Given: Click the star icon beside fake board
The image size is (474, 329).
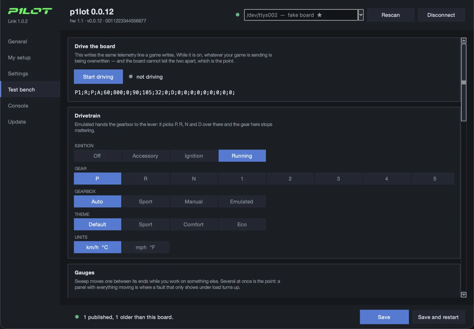Looking at the screenshot, I should [319, 15].
